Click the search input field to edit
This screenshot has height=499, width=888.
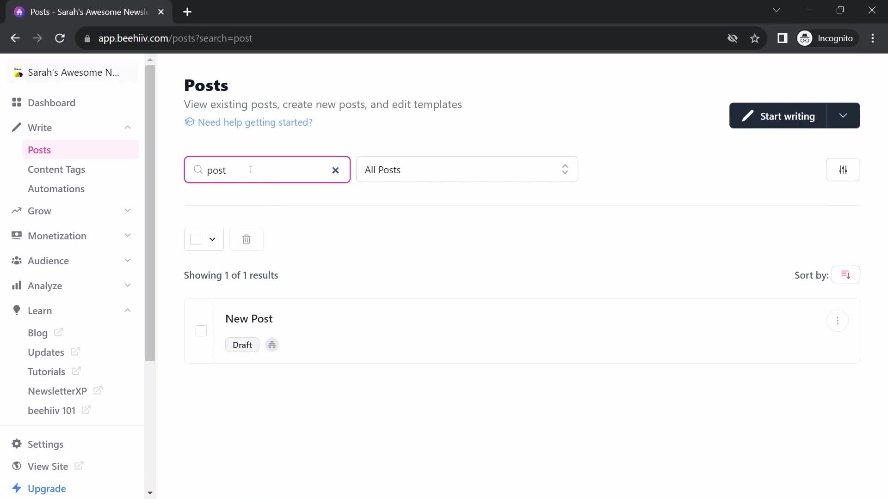click(268, 170)
